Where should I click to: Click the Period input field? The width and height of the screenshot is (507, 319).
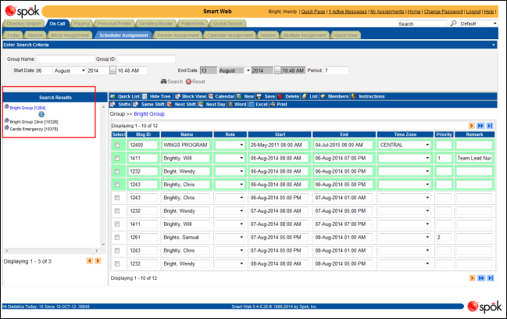(336, 70)
